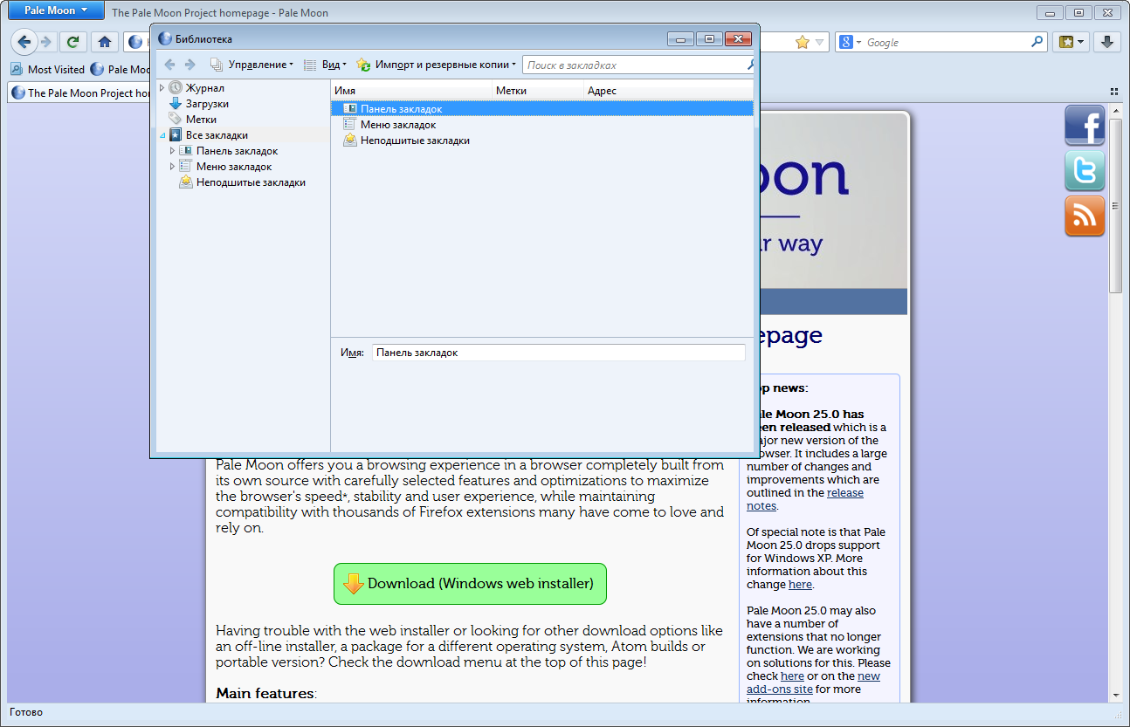The height and width of the screenshot is (727, 1130).
Task: Open the Управление menu in the Library window
Action: tap(251, 65)
